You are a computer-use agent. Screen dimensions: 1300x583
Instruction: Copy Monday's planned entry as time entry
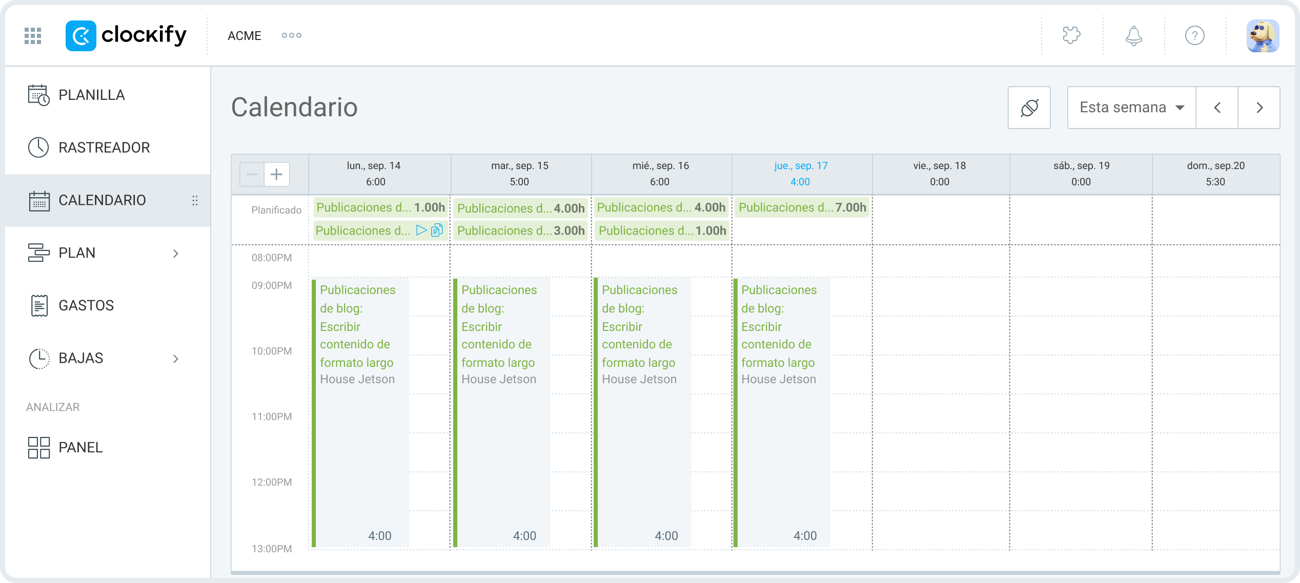tap(437, 231)
